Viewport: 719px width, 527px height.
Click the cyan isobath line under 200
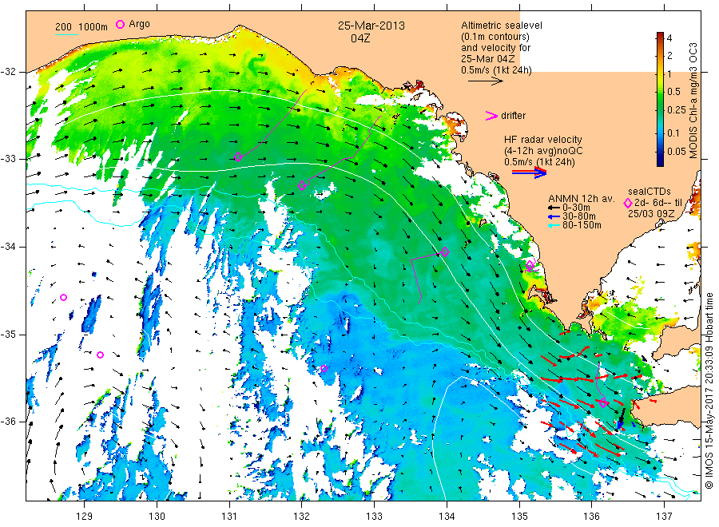(x=66, y=34)
